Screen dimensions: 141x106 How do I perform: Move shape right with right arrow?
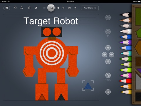(111, 55)
